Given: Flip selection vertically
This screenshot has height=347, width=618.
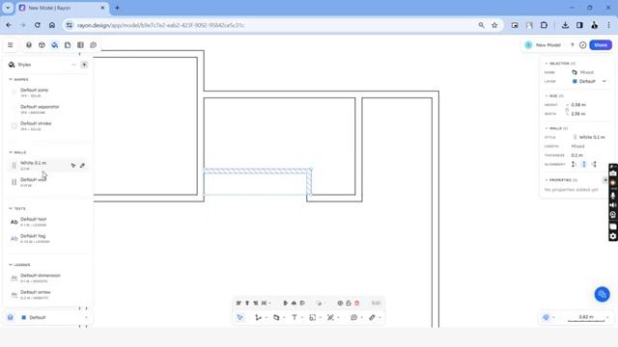Looking at the screenshot, I should pyautogui.click(x=294, y=303).
